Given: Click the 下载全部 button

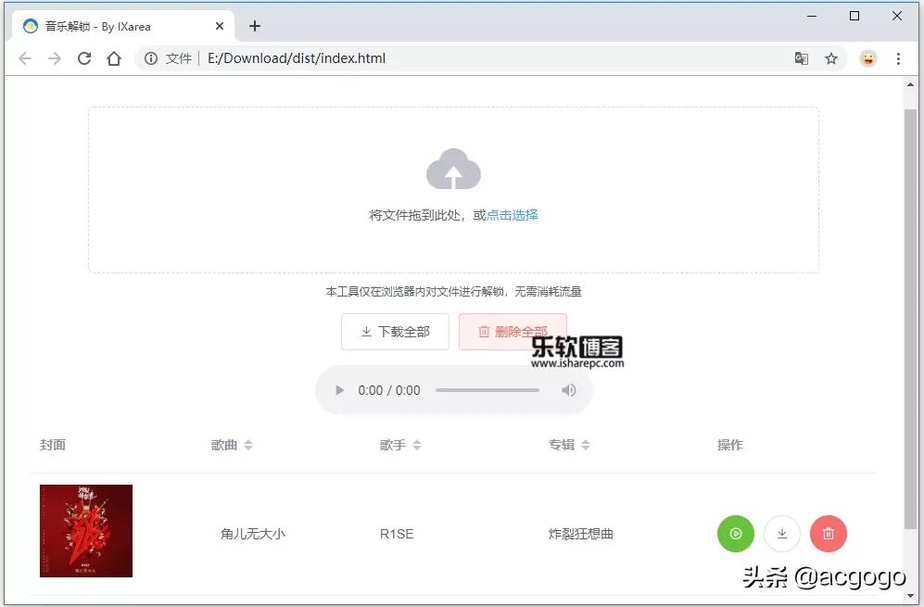Looking at the screenshot, I should pos(395,332).
